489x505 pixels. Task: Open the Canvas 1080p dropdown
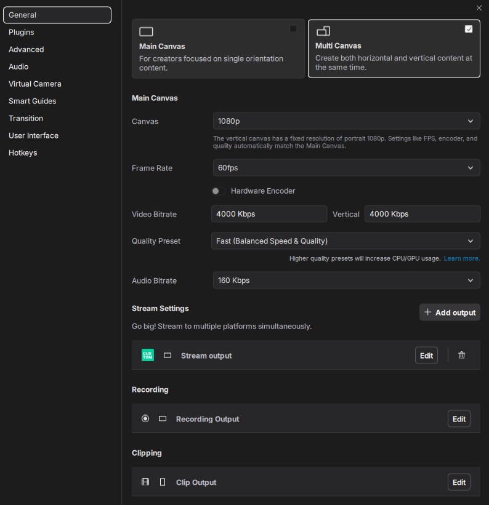tap(347, 121)
